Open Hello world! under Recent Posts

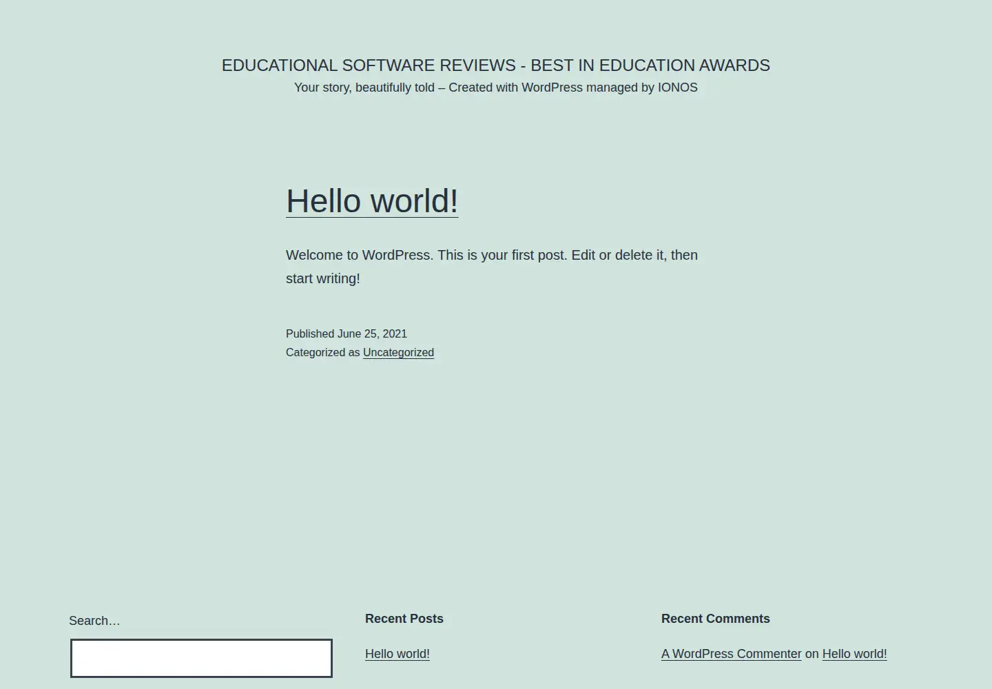click(397, 654)
